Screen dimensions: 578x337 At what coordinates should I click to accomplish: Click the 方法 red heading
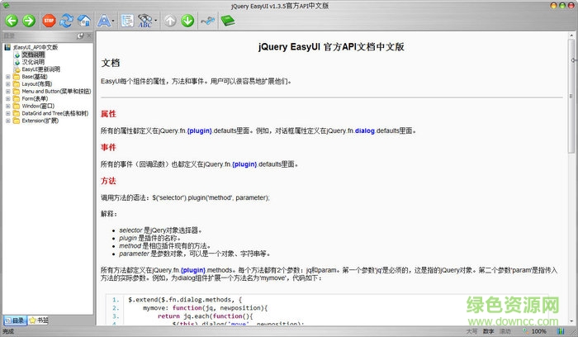(x=108, y=181)
